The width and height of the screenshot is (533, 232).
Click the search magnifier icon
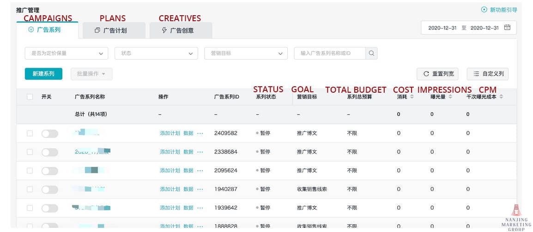click(371, 54)
